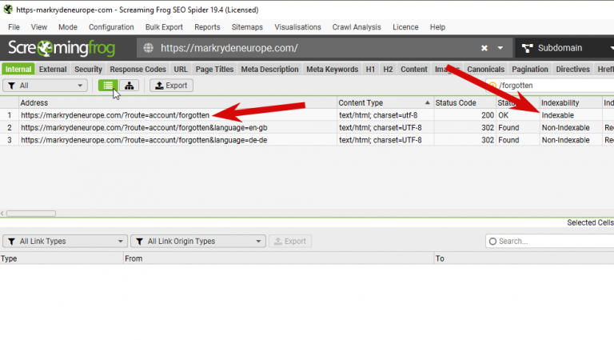Image resolution: width=614 pixels, height=340 pixels.
Task: Select the Response Codes tab
Action: 138,70
